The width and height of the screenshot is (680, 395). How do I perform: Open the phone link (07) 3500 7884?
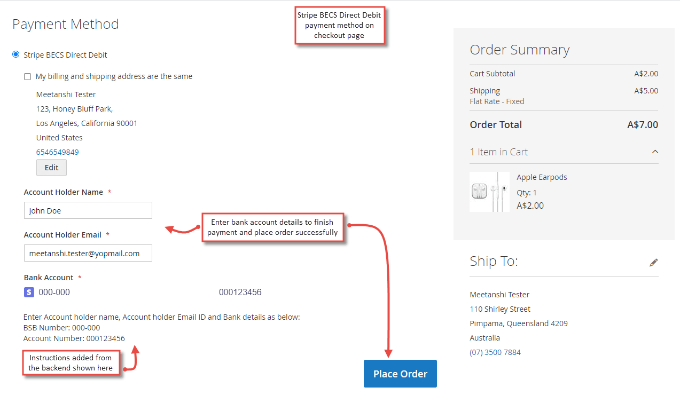[x=495, y=352]
